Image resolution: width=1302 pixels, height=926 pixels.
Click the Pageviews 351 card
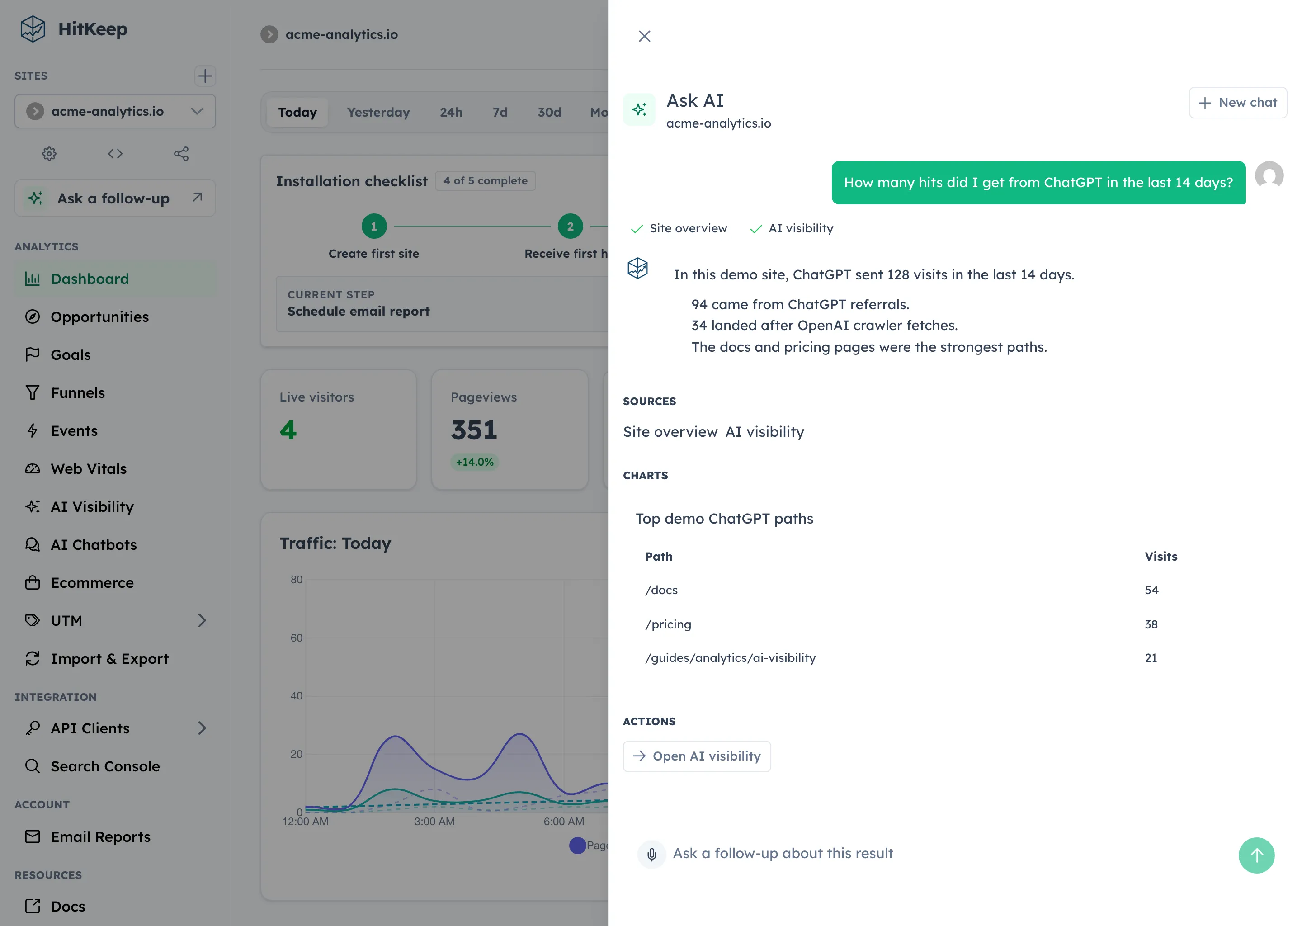click(x=509, y=430)
